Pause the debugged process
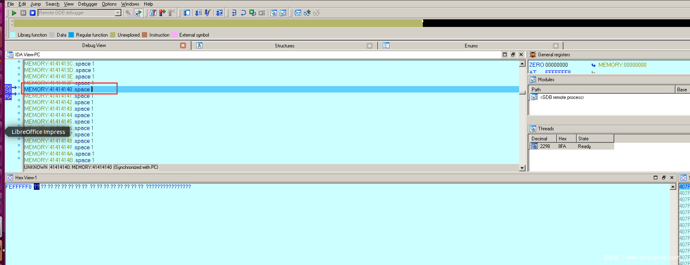 pos(23,13)
